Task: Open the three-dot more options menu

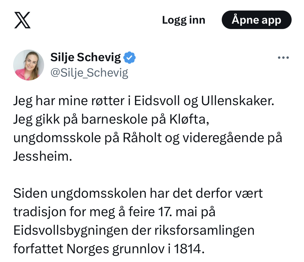Action: click(283, 58)
